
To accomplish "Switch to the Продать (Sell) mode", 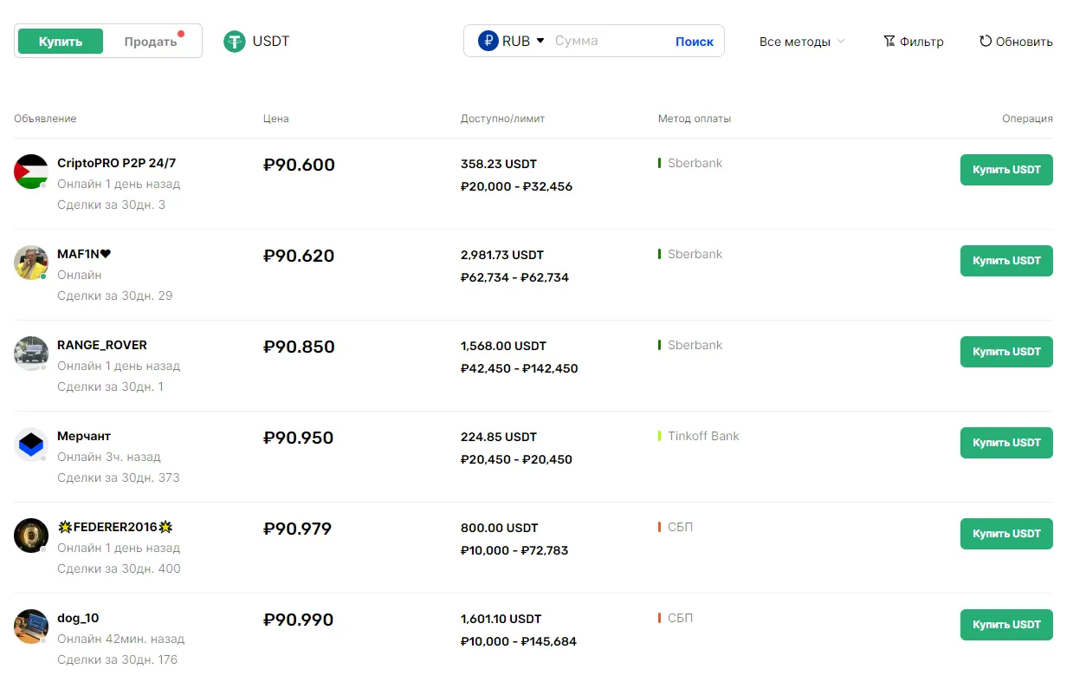I will (x=151, y=42).
